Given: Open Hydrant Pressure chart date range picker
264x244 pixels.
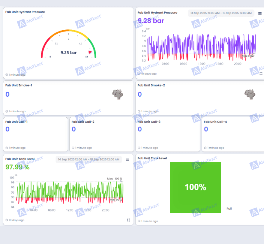Looking at the screenshot, I should tap(221, 13).
